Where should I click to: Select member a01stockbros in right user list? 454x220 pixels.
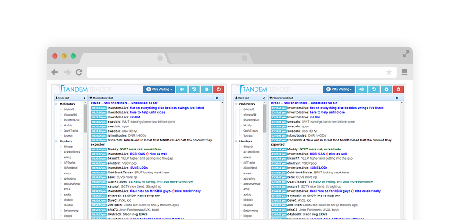(x=252, y=152)
